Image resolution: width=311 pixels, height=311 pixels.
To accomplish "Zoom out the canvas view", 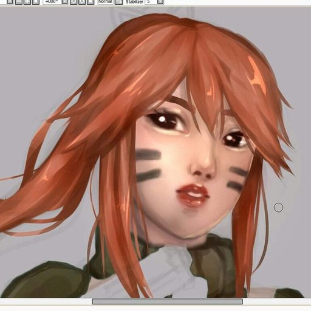I will [19, 2].
